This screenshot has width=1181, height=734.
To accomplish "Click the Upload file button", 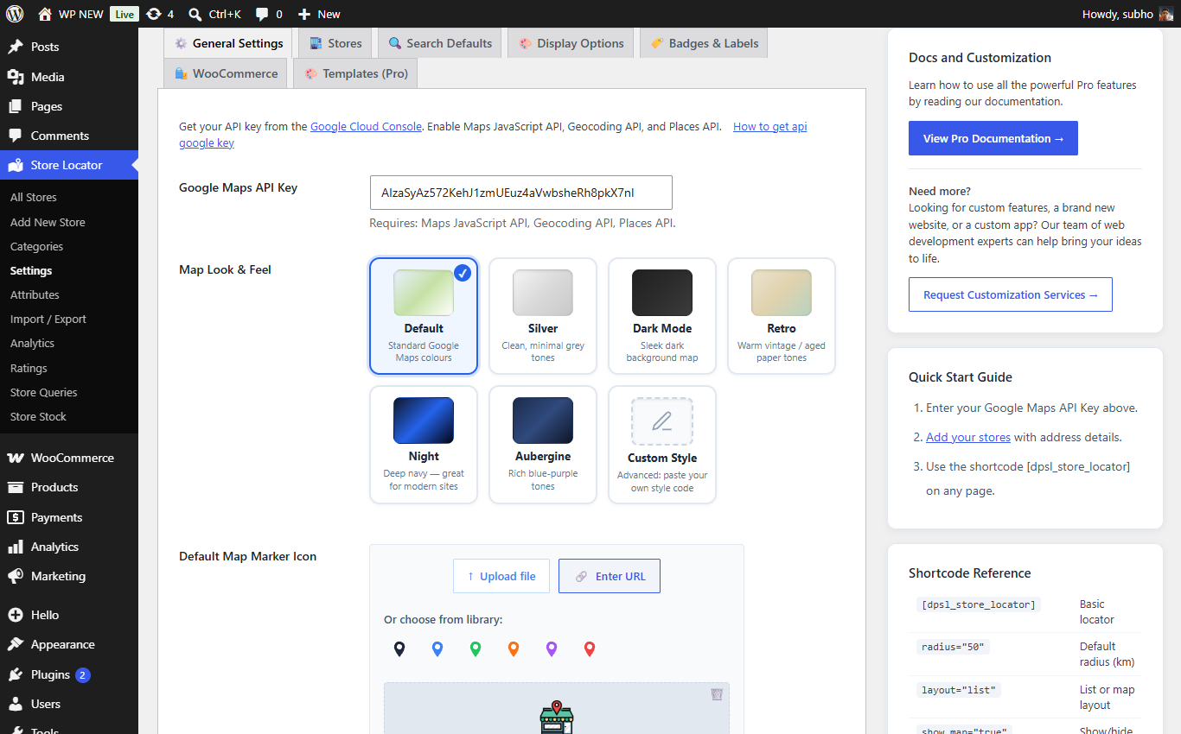I will click(501, 576).
